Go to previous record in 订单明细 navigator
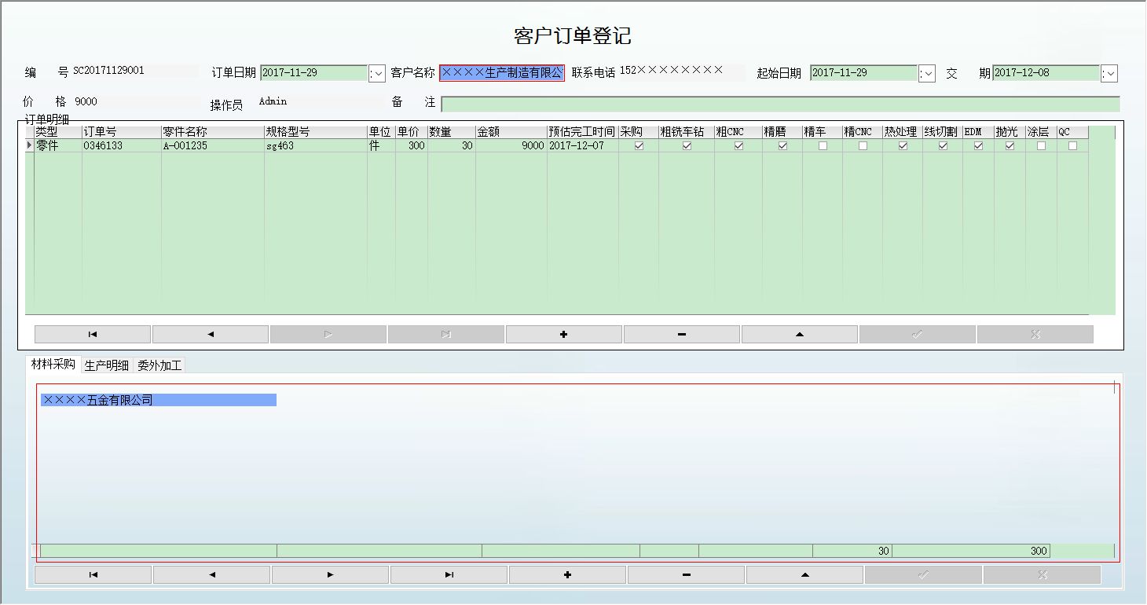 (x=211, y=335)
